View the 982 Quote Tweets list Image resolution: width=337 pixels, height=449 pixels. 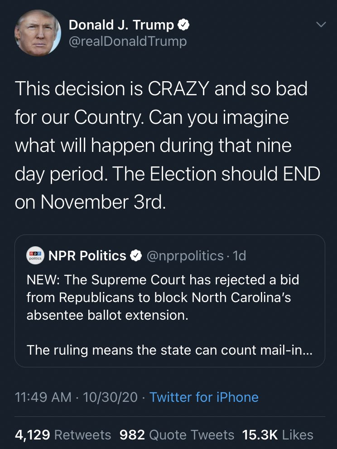tap(177, 434)
